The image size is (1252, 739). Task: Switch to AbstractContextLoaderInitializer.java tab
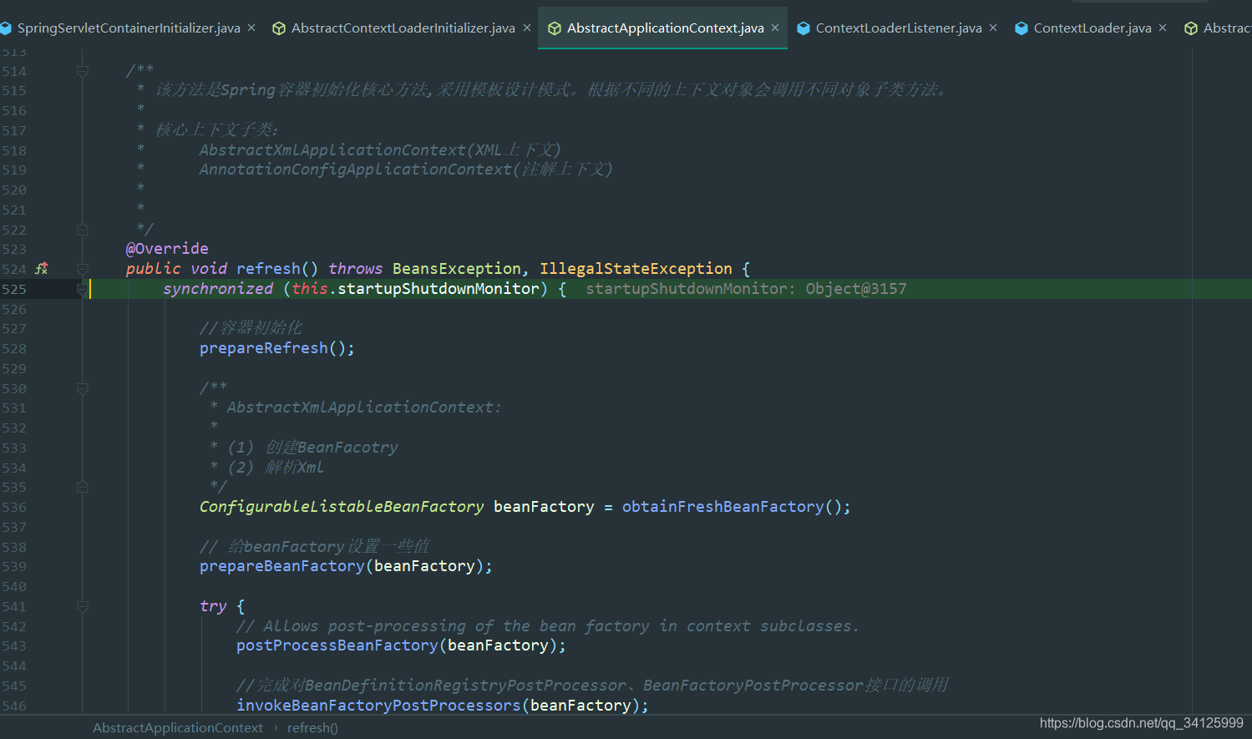pyautogui.click(x=403, y=28)
